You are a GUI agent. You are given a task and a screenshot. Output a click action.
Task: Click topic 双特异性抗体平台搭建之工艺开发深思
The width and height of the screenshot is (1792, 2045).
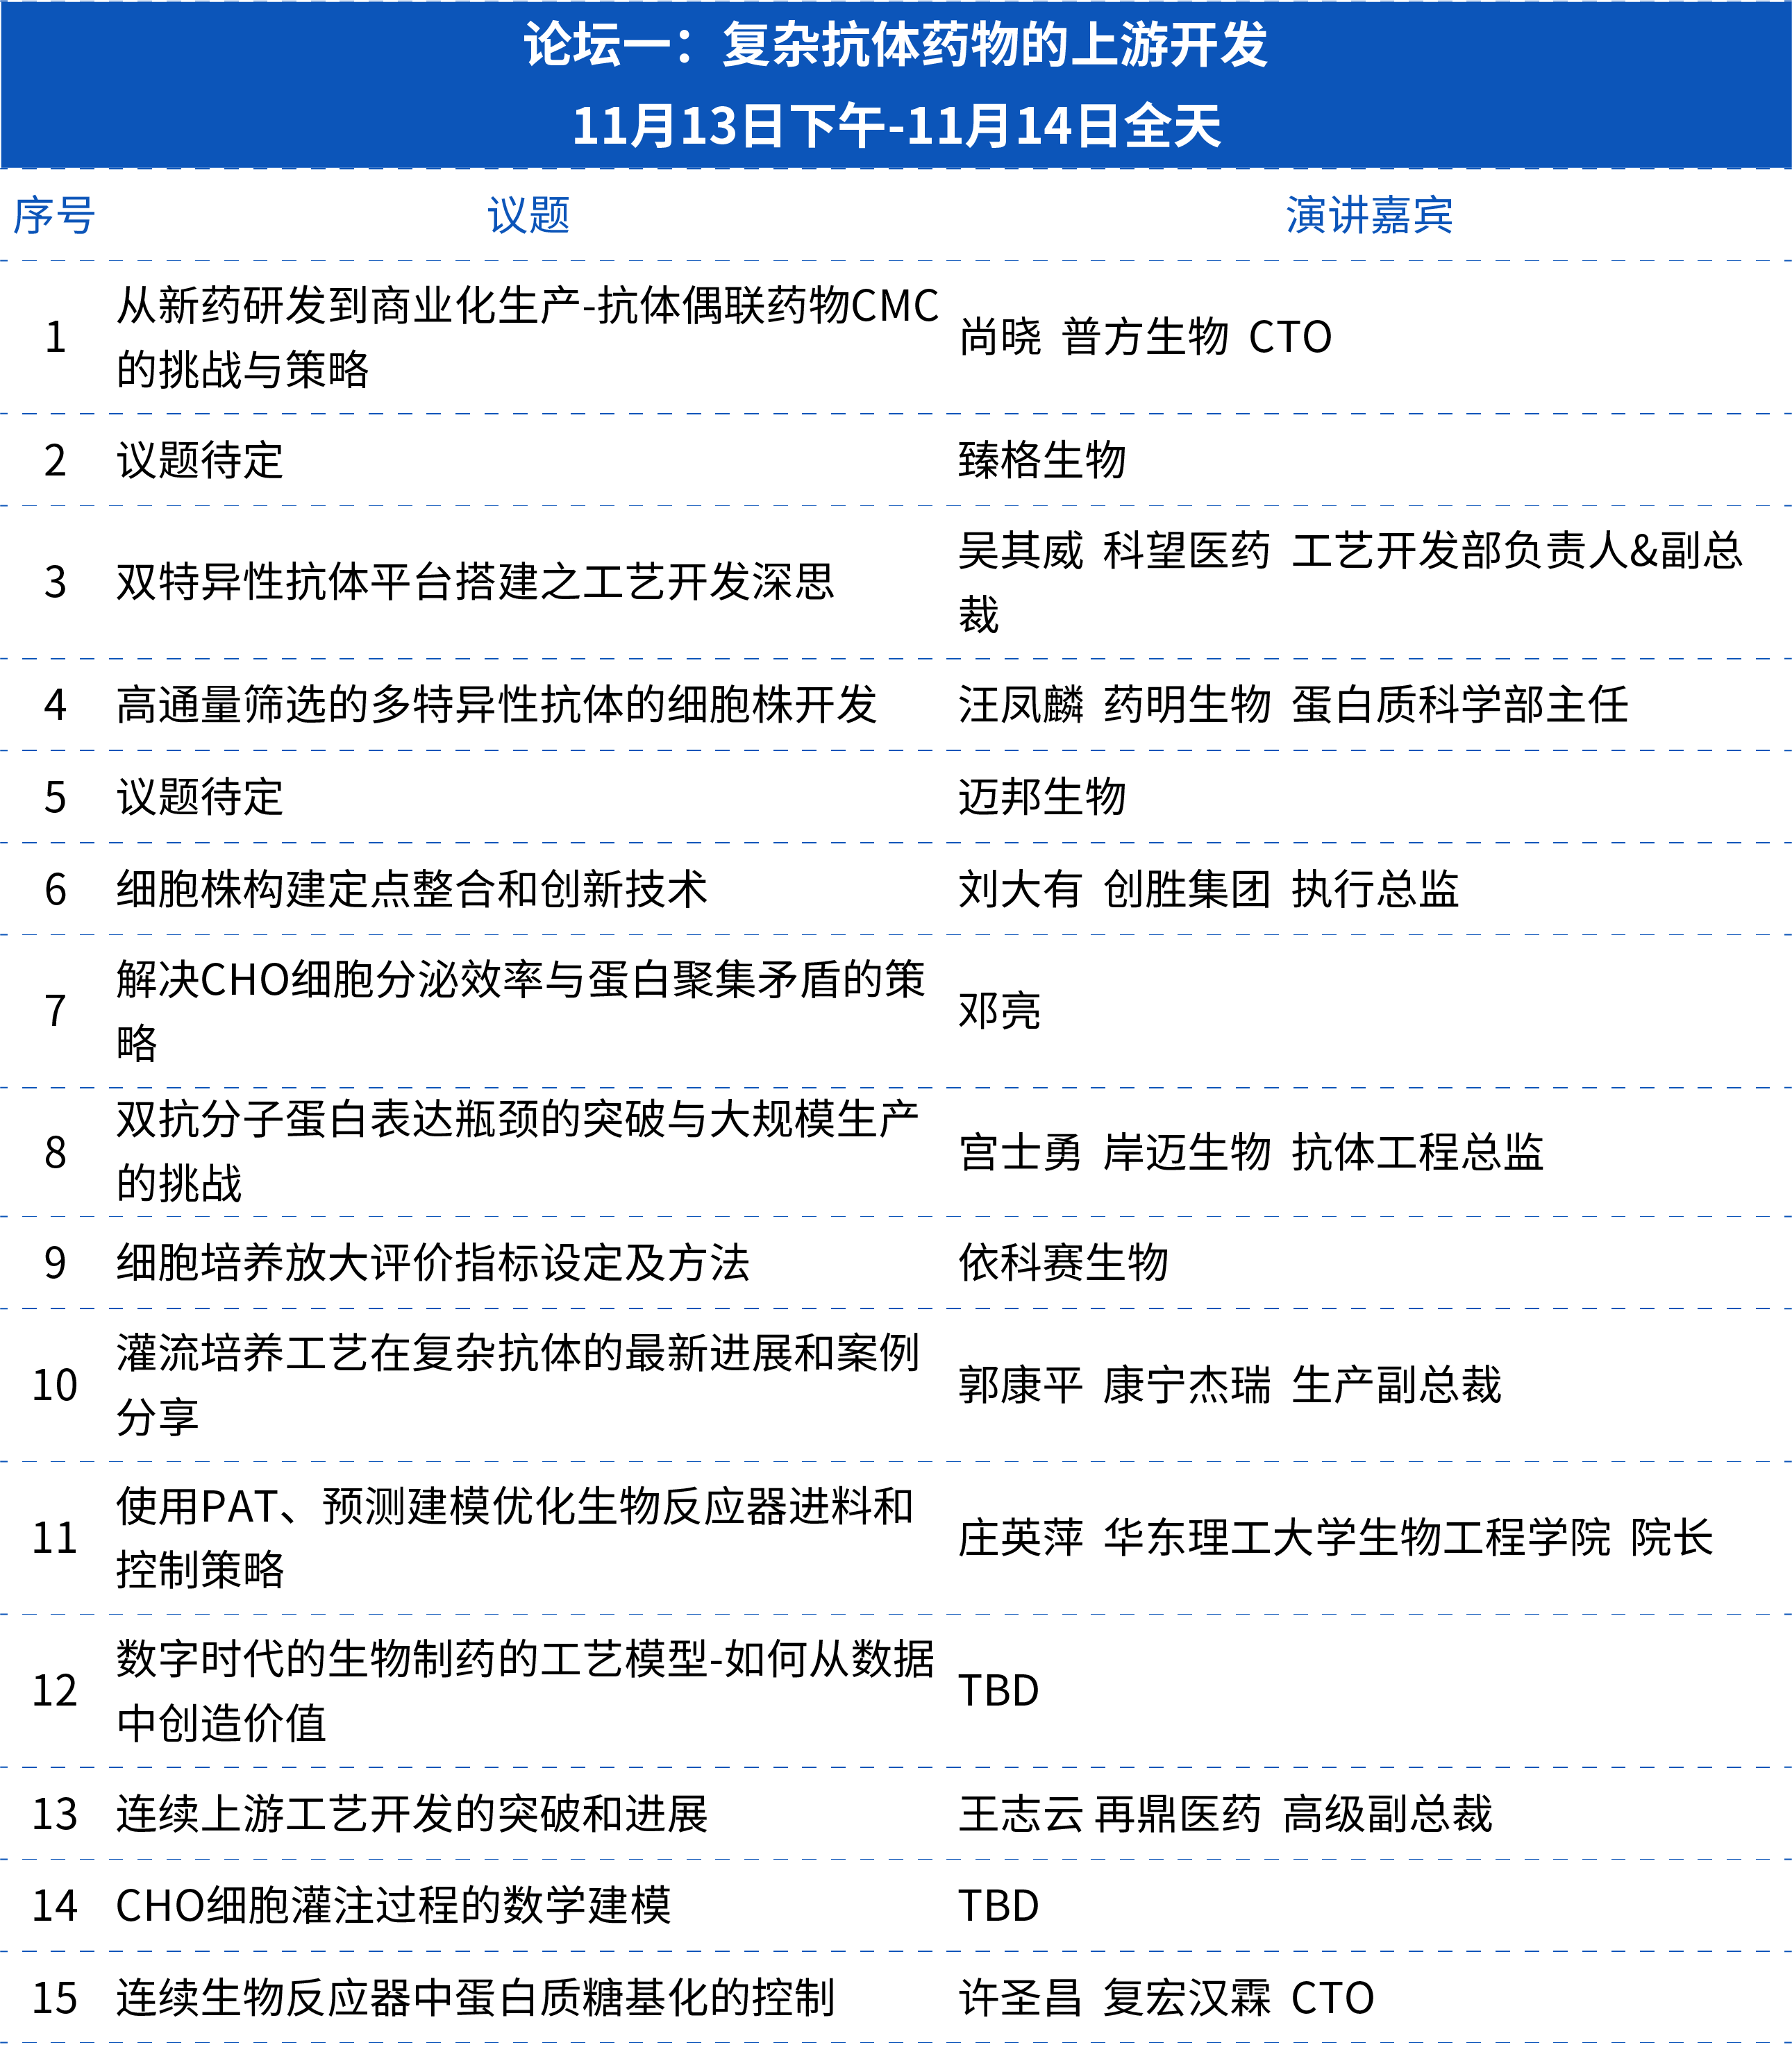[x=475, y=582]
